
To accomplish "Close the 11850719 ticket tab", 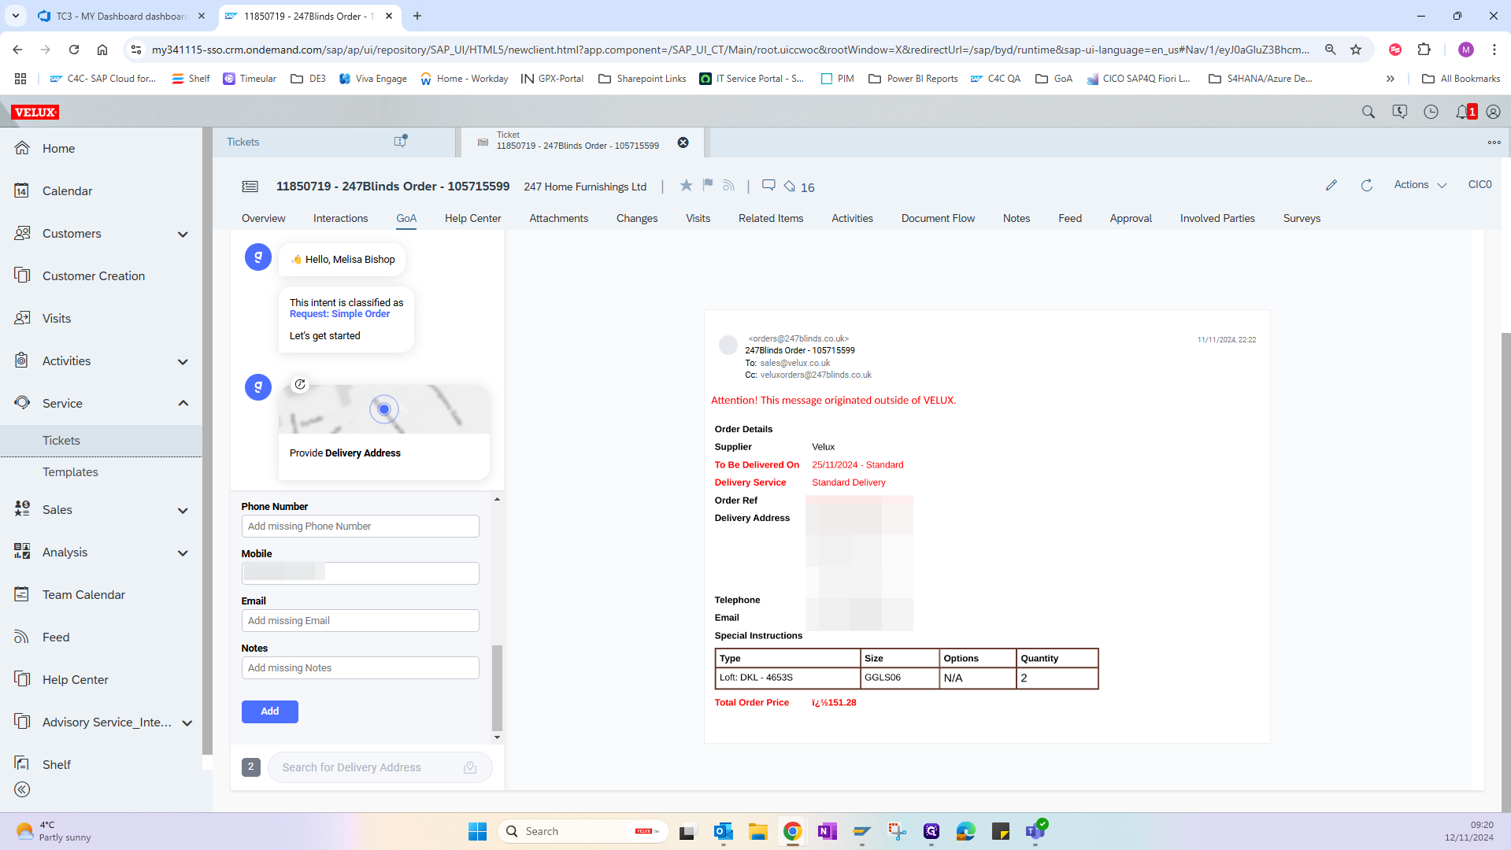I will pos(683,142).
